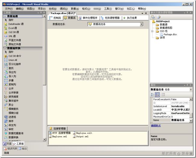
Task: Select the HTTP 连接管理器 connection
Action: pos(60,133)
